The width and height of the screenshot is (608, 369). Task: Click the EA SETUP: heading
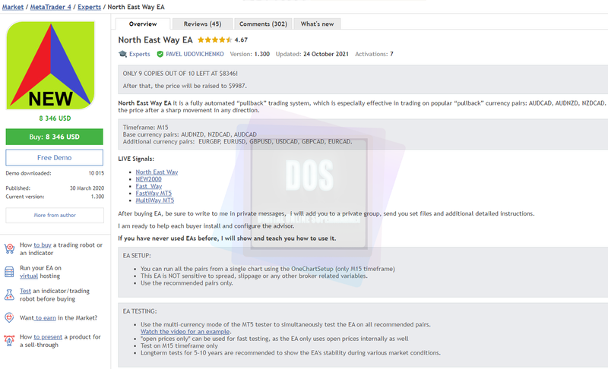coord(137,256)
